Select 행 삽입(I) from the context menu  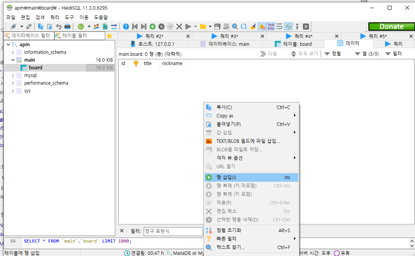click(252, 177)
